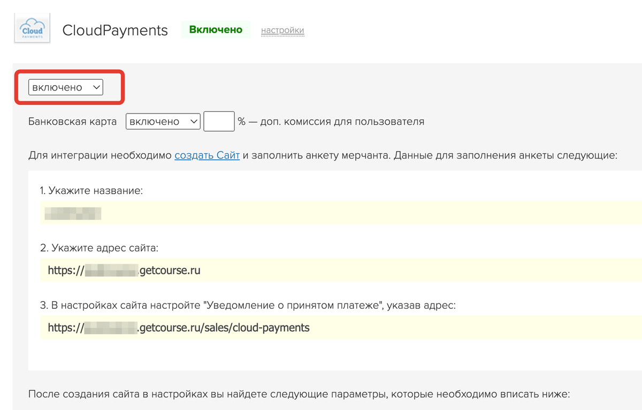Click the 'Уведомление о принятом платеже' instruction line
This screenshot has width=642, height=410.
(x=248, y=306)
